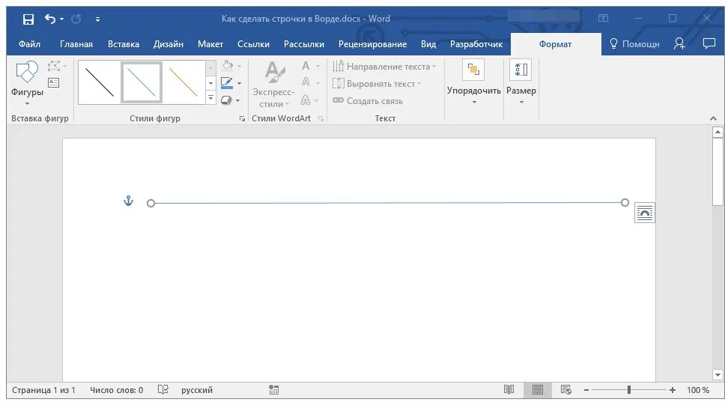Click the zoom slider handle
Image resolution: width=725 pixels, height=405 pixels.
coord(629,390)
